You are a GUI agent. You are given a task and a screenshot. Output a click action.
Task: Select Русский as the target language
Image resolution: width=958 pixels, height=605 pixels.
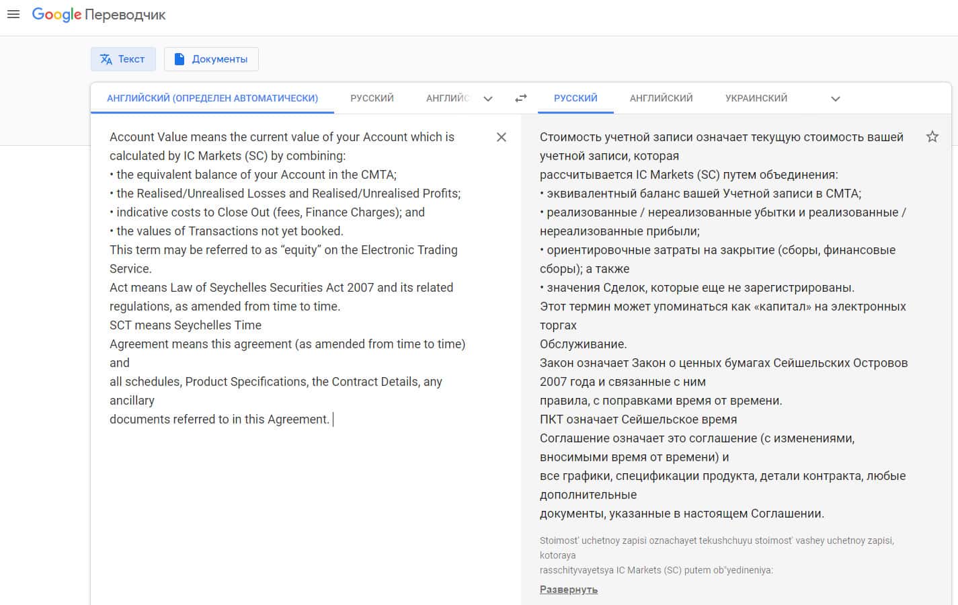(x=575, y=98)
